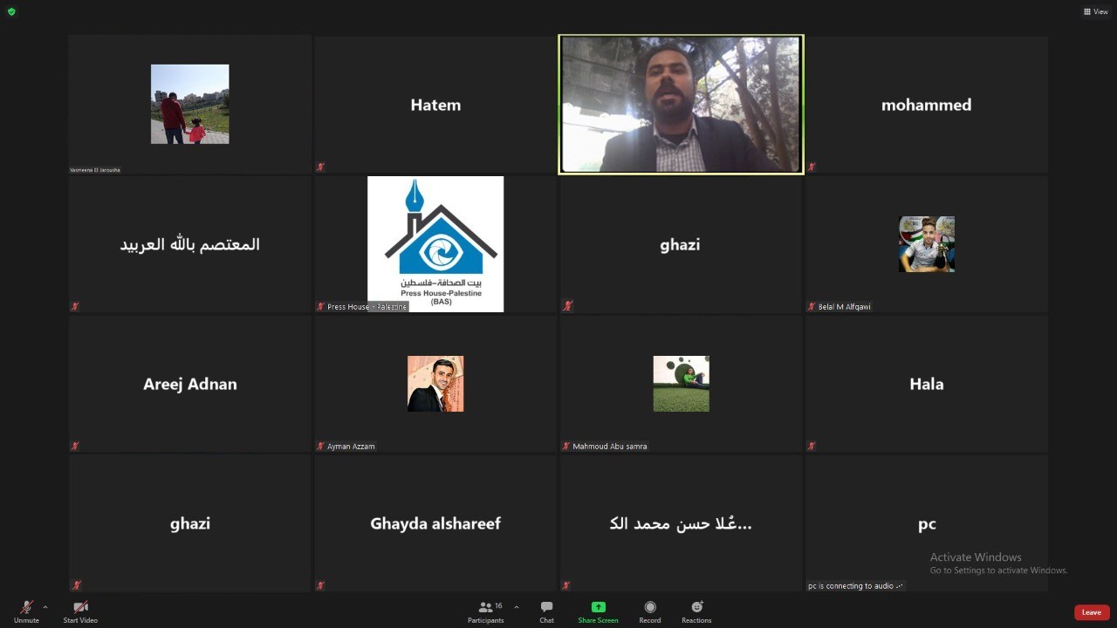Click the green Share Screen icon
The image size is (1117, 628).
pos(598,607)
